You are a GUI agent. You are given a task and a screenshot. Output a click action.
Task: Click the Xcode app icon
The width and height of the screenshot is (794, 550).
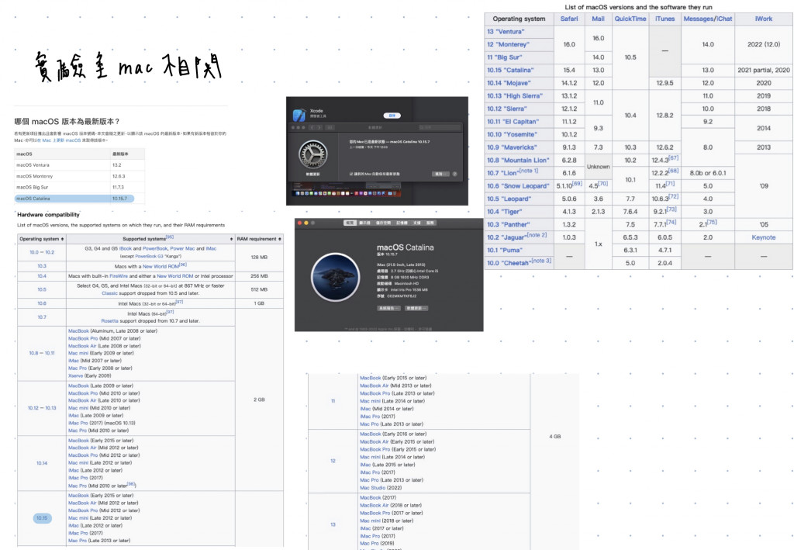pyautogui.click(x=299, y=115)
